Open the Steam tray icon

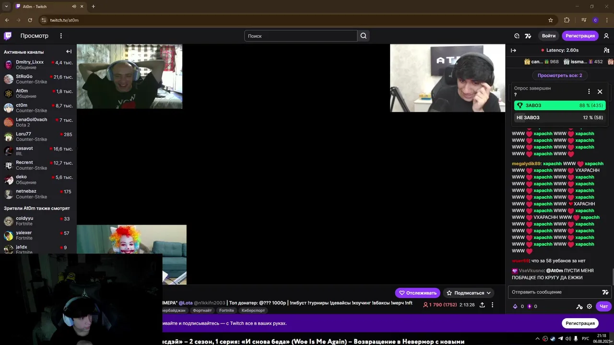point(553,339)
